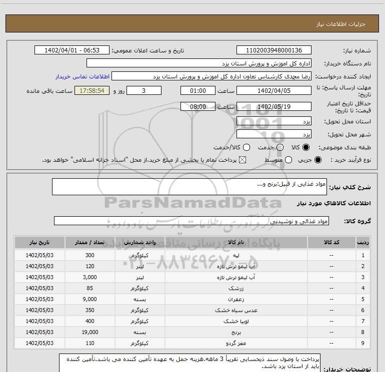Click the delivery city field یزد
The width and height of the screenshot is (385, 372).
[274, 134]
